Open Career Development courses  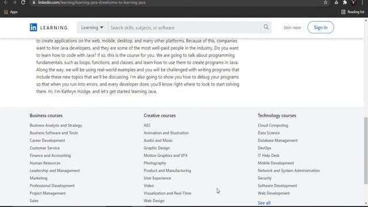coord(47,140)
